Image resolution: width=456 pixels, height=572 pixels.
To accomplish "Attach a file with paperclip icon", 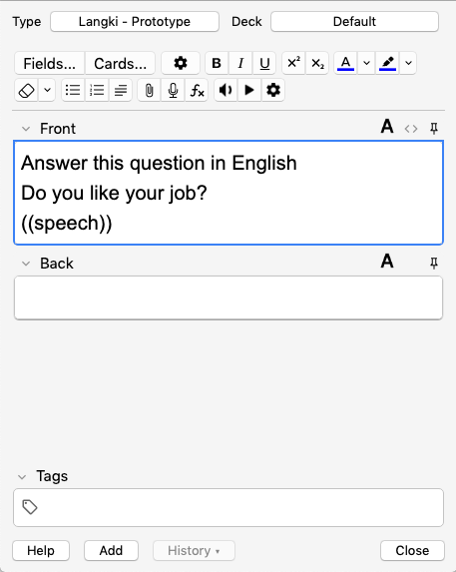I will (x=149, y=90).
